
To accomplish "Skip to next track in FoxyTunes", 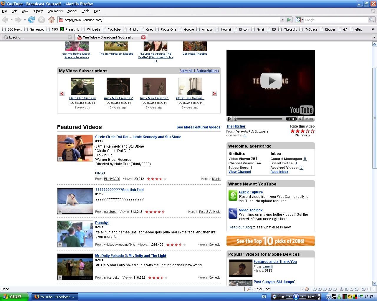I will point(335,289).
